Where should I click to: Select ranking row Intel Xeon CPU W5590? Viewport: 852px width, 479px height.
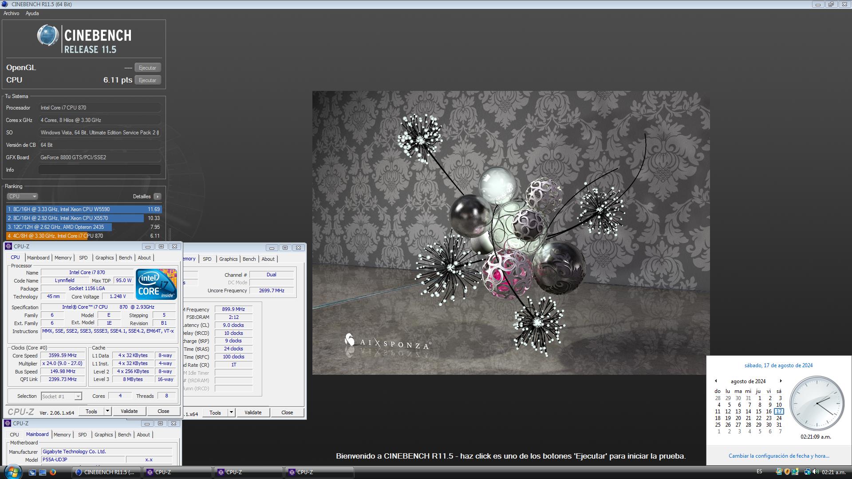[x=84, y=209]
